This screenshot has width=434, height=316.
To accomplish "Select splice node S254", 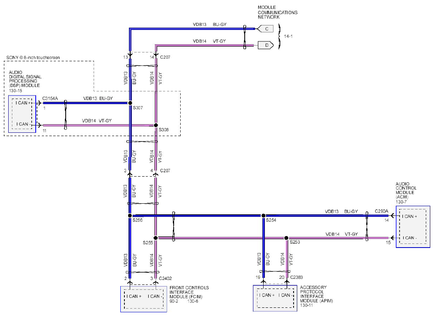I will point(264,216).
